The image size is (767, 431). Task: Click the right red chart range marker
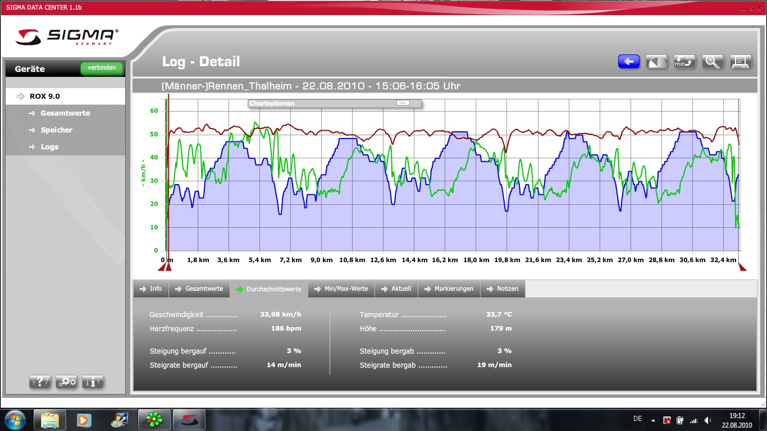pos(742,268)
